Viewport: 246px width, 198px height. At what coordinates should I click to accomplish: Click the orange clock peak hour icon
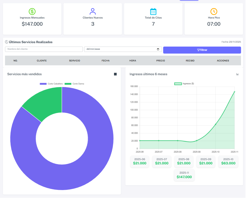(x=214, y=11)
